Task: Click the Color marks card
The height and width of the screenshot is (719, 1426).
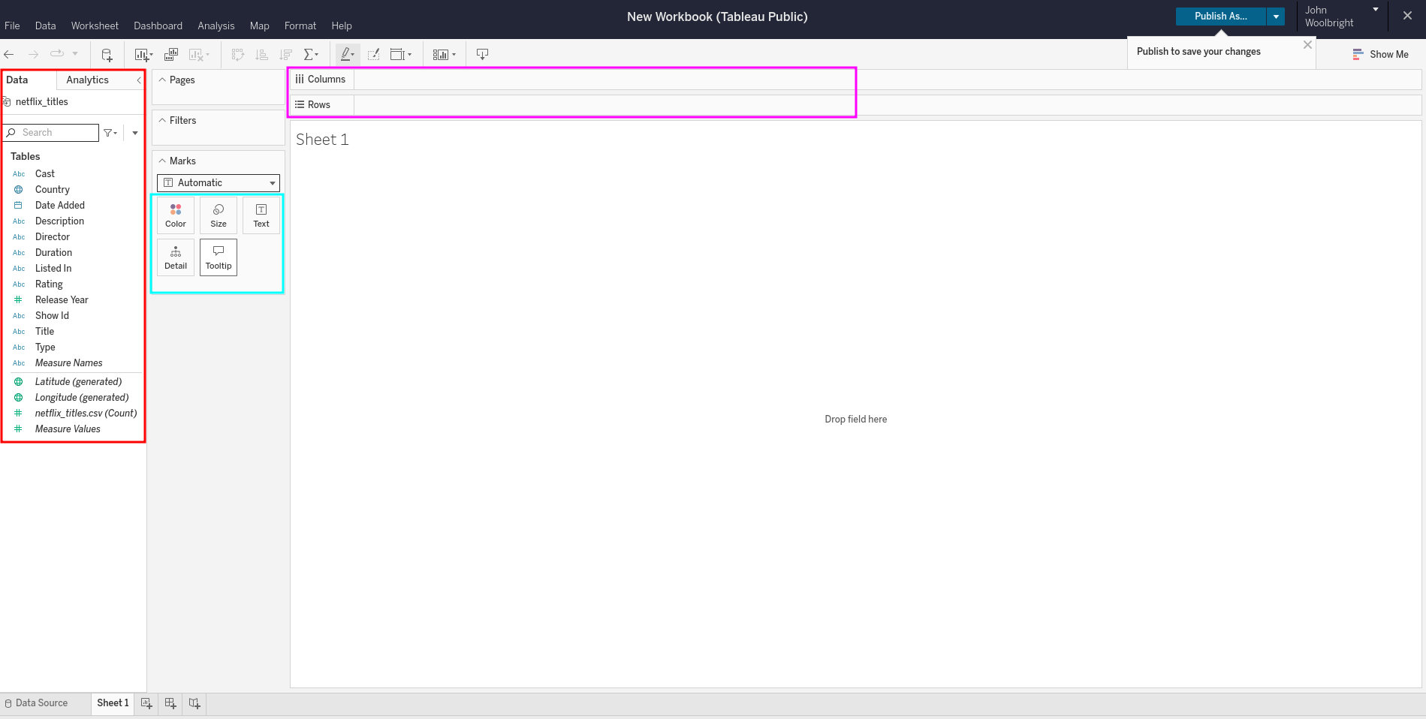Action: tap(176, 215)
